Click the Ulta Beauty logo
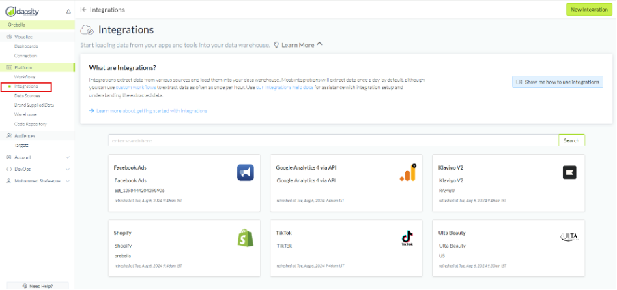Screen dimensions: 617x290 (x=569, y=236)
